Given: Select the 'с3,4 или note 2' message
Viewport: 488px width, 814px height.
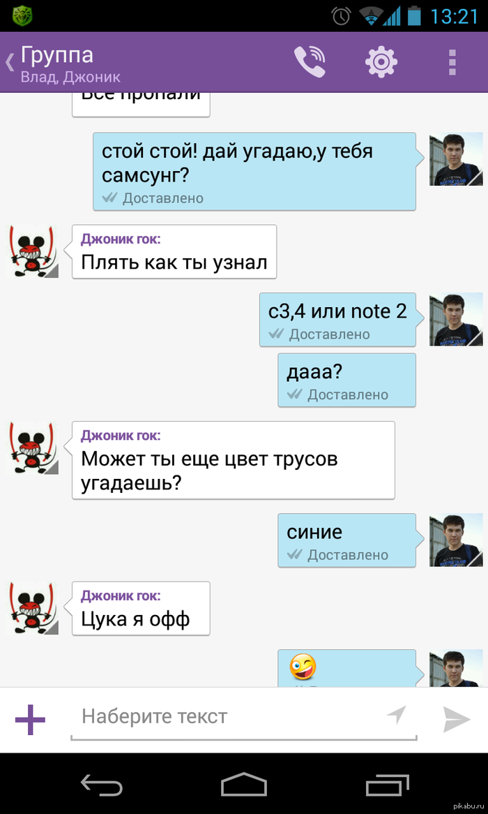Looking at the screenshot, I should click(x=337, y=319).
